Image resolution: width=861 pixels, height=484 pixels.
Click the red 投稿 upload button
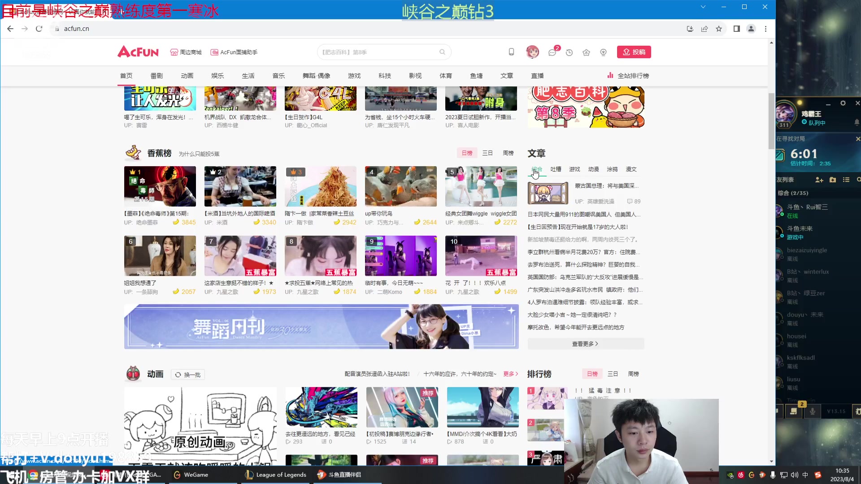pyautogui.click(x=634, y=52)
